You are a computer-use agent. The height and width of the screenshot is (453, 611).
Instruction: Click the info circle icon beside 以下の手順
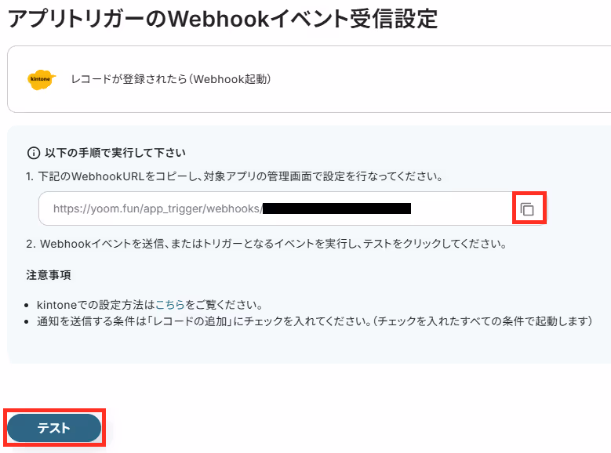(x=34, y=153)
